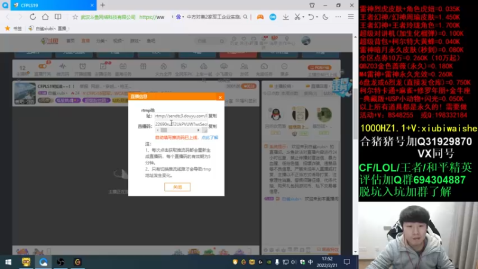
Task: Open the user avatar in Douyu header
Action: [x=306, y=41]
